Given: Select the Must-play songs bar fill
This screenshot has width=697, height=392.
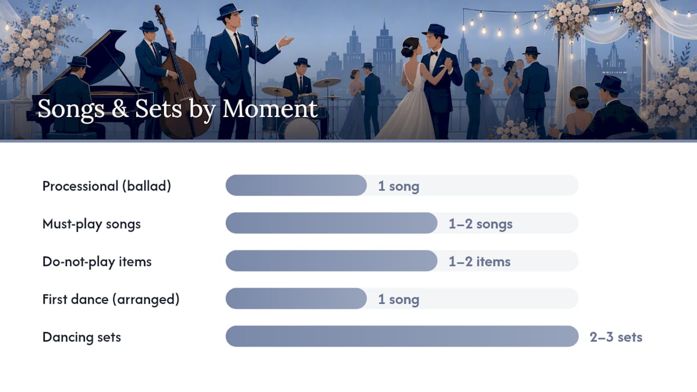Looking at the screenshot, I should pos(332,223).
